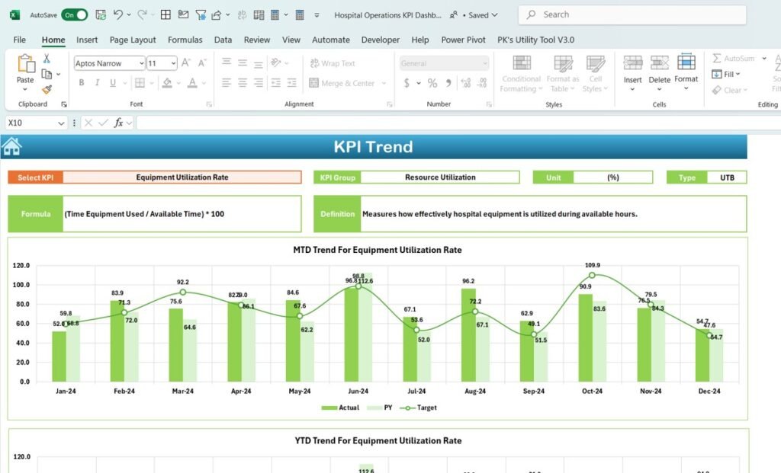This screenshot has height=473, width=781.
Task: Open the AutoSum function
Action: (x=731, y=57)
